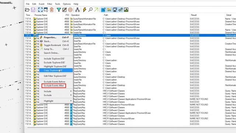This screenshot has height=133, width=236.
Task: Click the Open file toolbar icon
Action: click(27, 10)
